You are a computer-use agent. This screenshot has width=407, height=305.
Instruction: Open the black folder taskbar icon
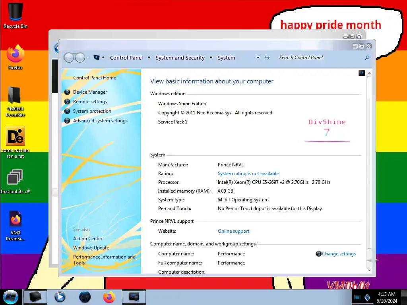click(35, 297)
